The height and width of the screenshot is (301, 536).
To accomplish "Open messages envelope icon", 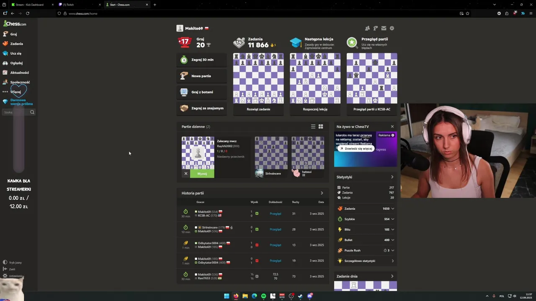I will coord(384,28).
